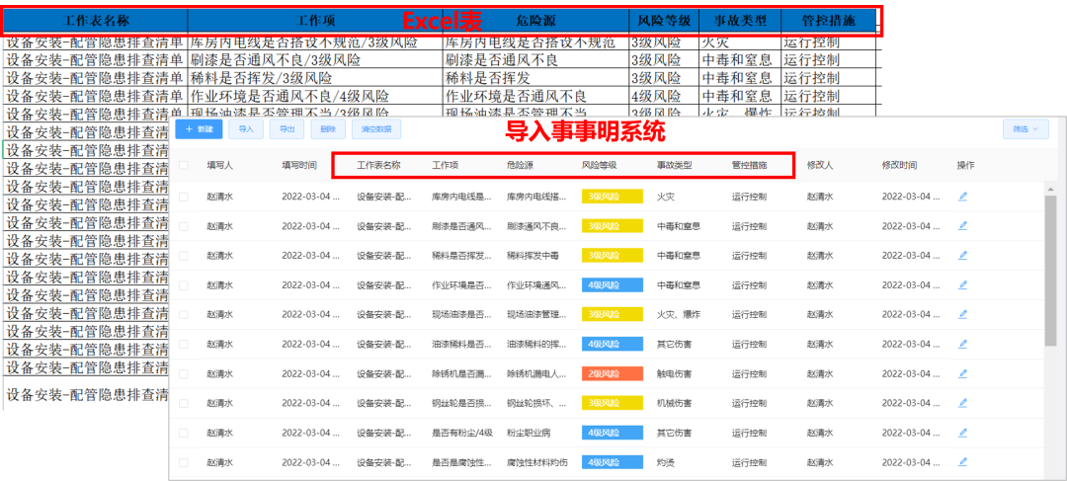Viewport: 1067px width, 481px height.
Task: Edit the 机械伤害 row via pencil icon
Action: pyautogui.click(x=962, y=404)
